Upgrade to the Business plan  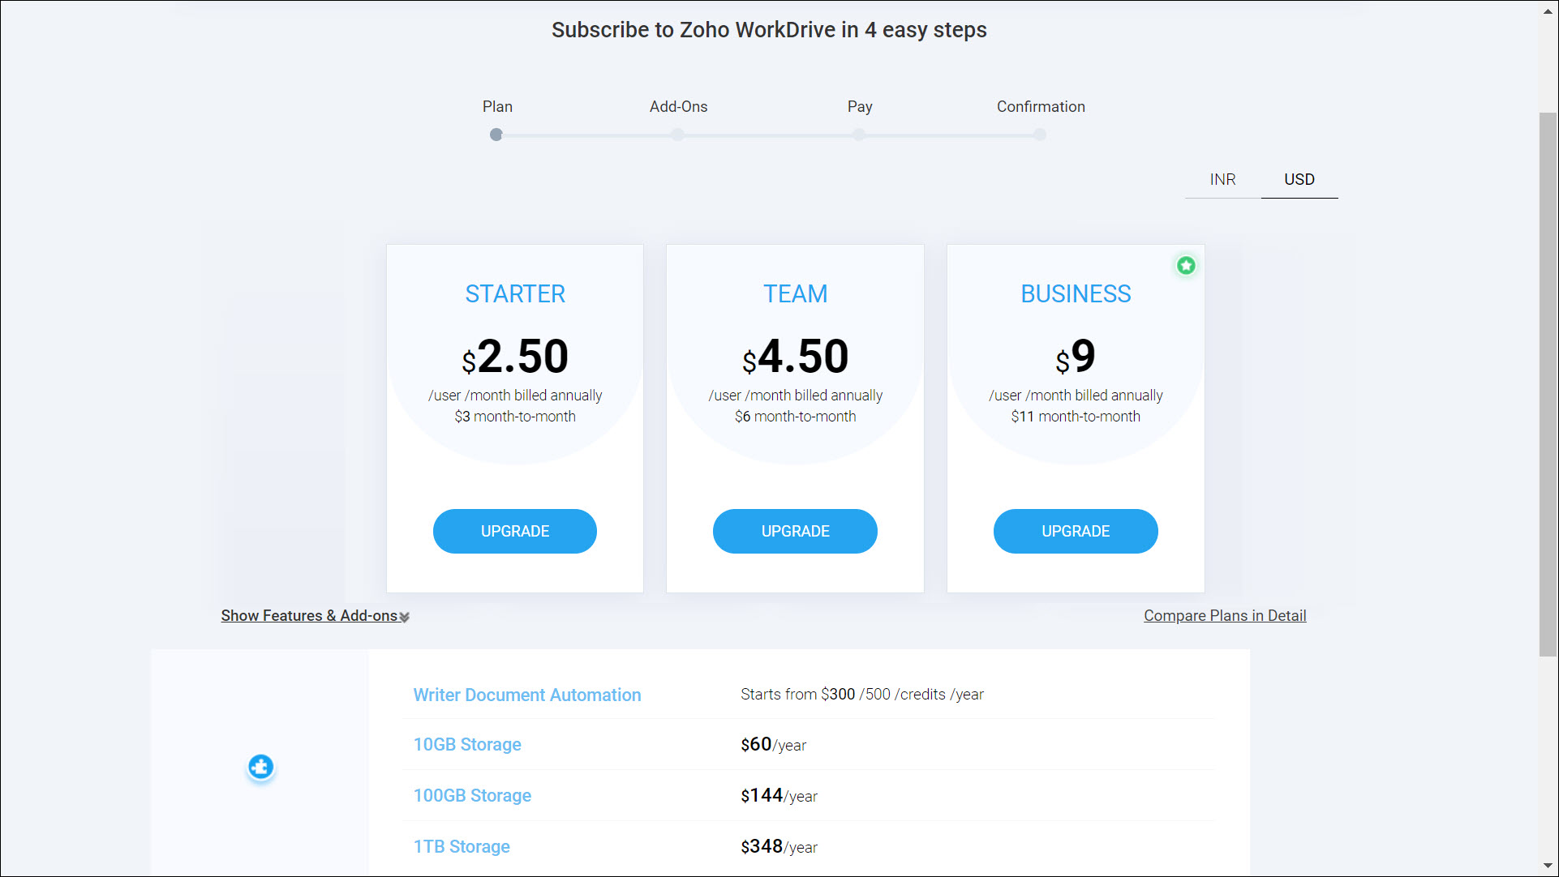1076,532
